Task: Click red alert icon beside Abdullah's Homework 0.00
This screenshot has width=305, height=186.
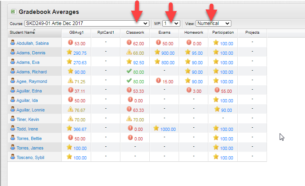Action: (x=189, y=42)
